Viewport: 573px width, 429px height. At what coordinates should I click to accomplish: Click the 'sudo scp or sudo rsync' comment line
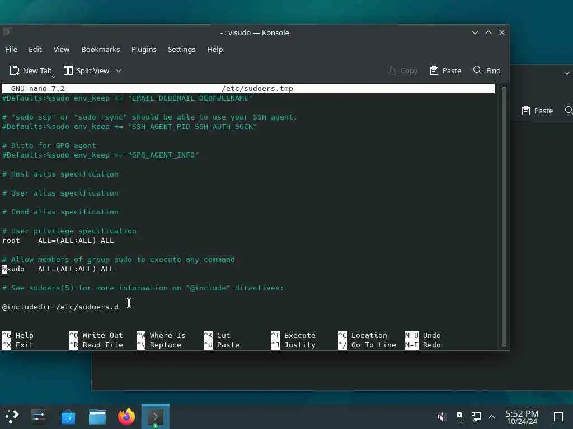[150, 117]
